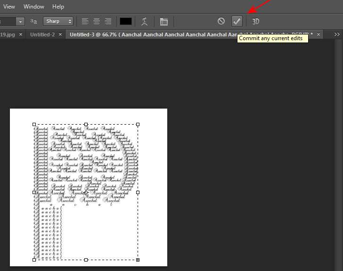Open the Window menu
This screenshot has width=343, height=271.
tap(34, 7)
